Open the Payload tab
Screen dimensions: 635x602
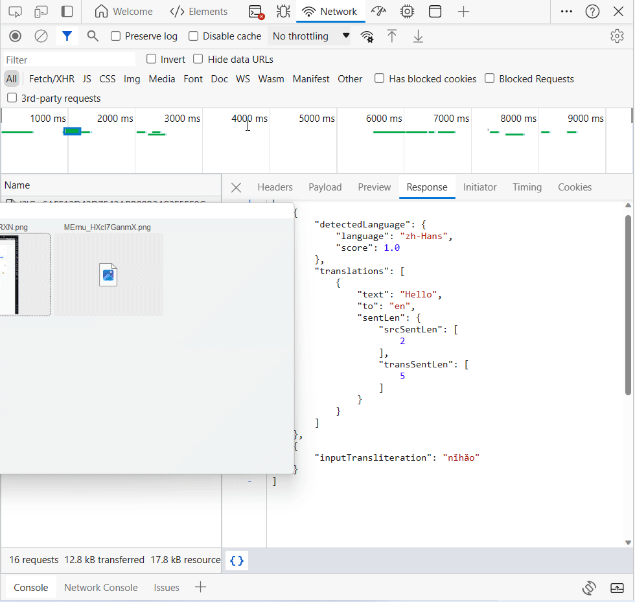[x=325, y=187]
